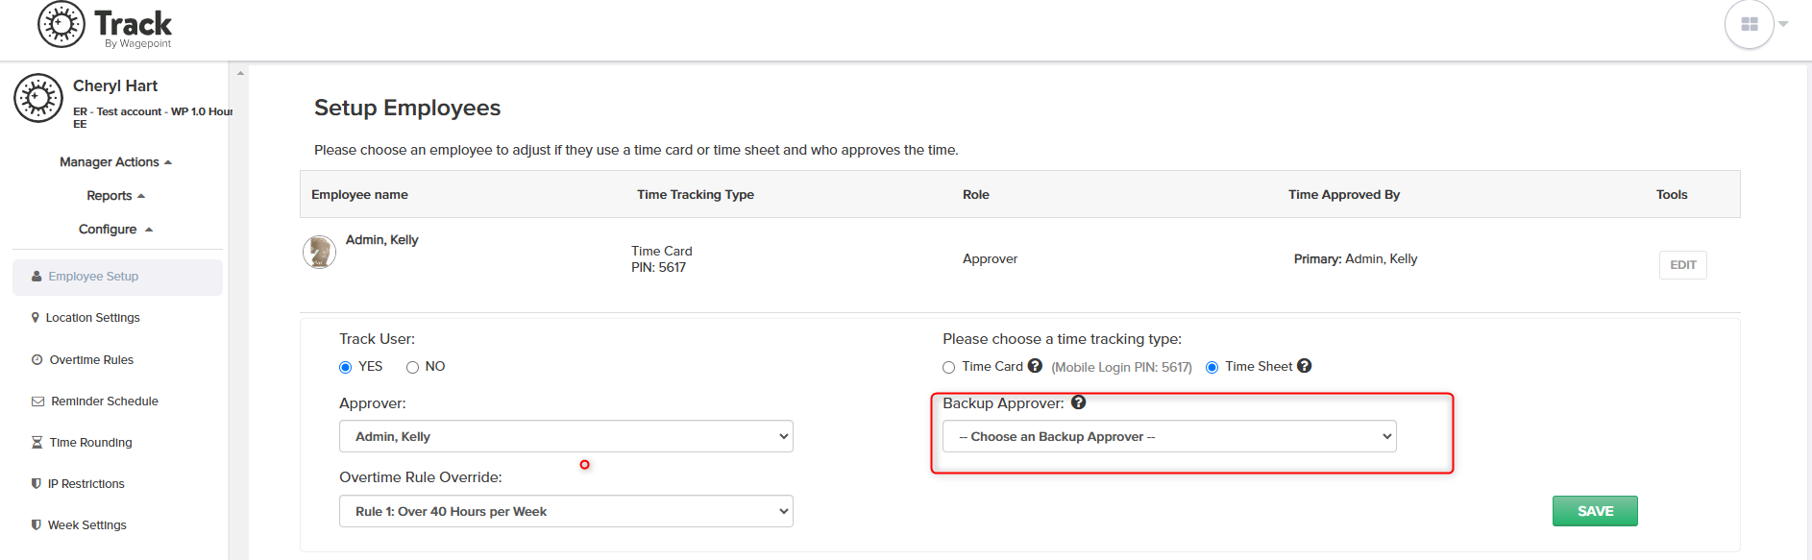The width and height of the screenshot is (1812, 560).
Task: Click the Week Settings shield icon
Action: [x=37, y=525]
